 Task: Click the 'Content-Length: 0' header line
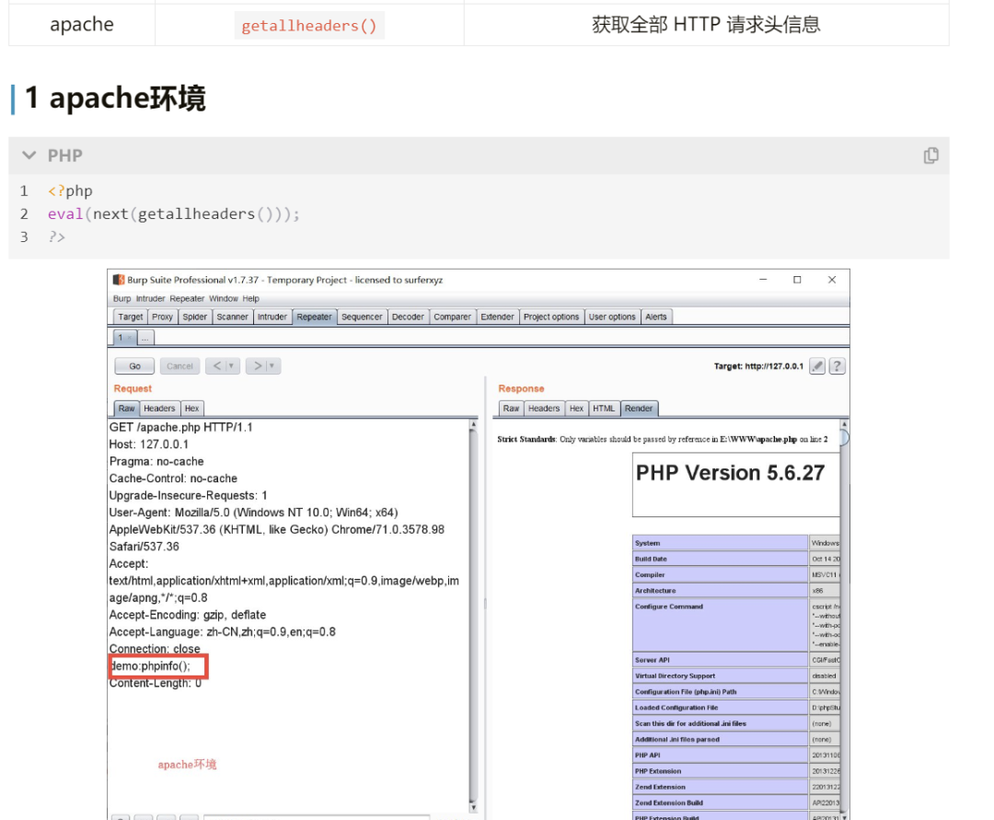(x=156, y=683)
